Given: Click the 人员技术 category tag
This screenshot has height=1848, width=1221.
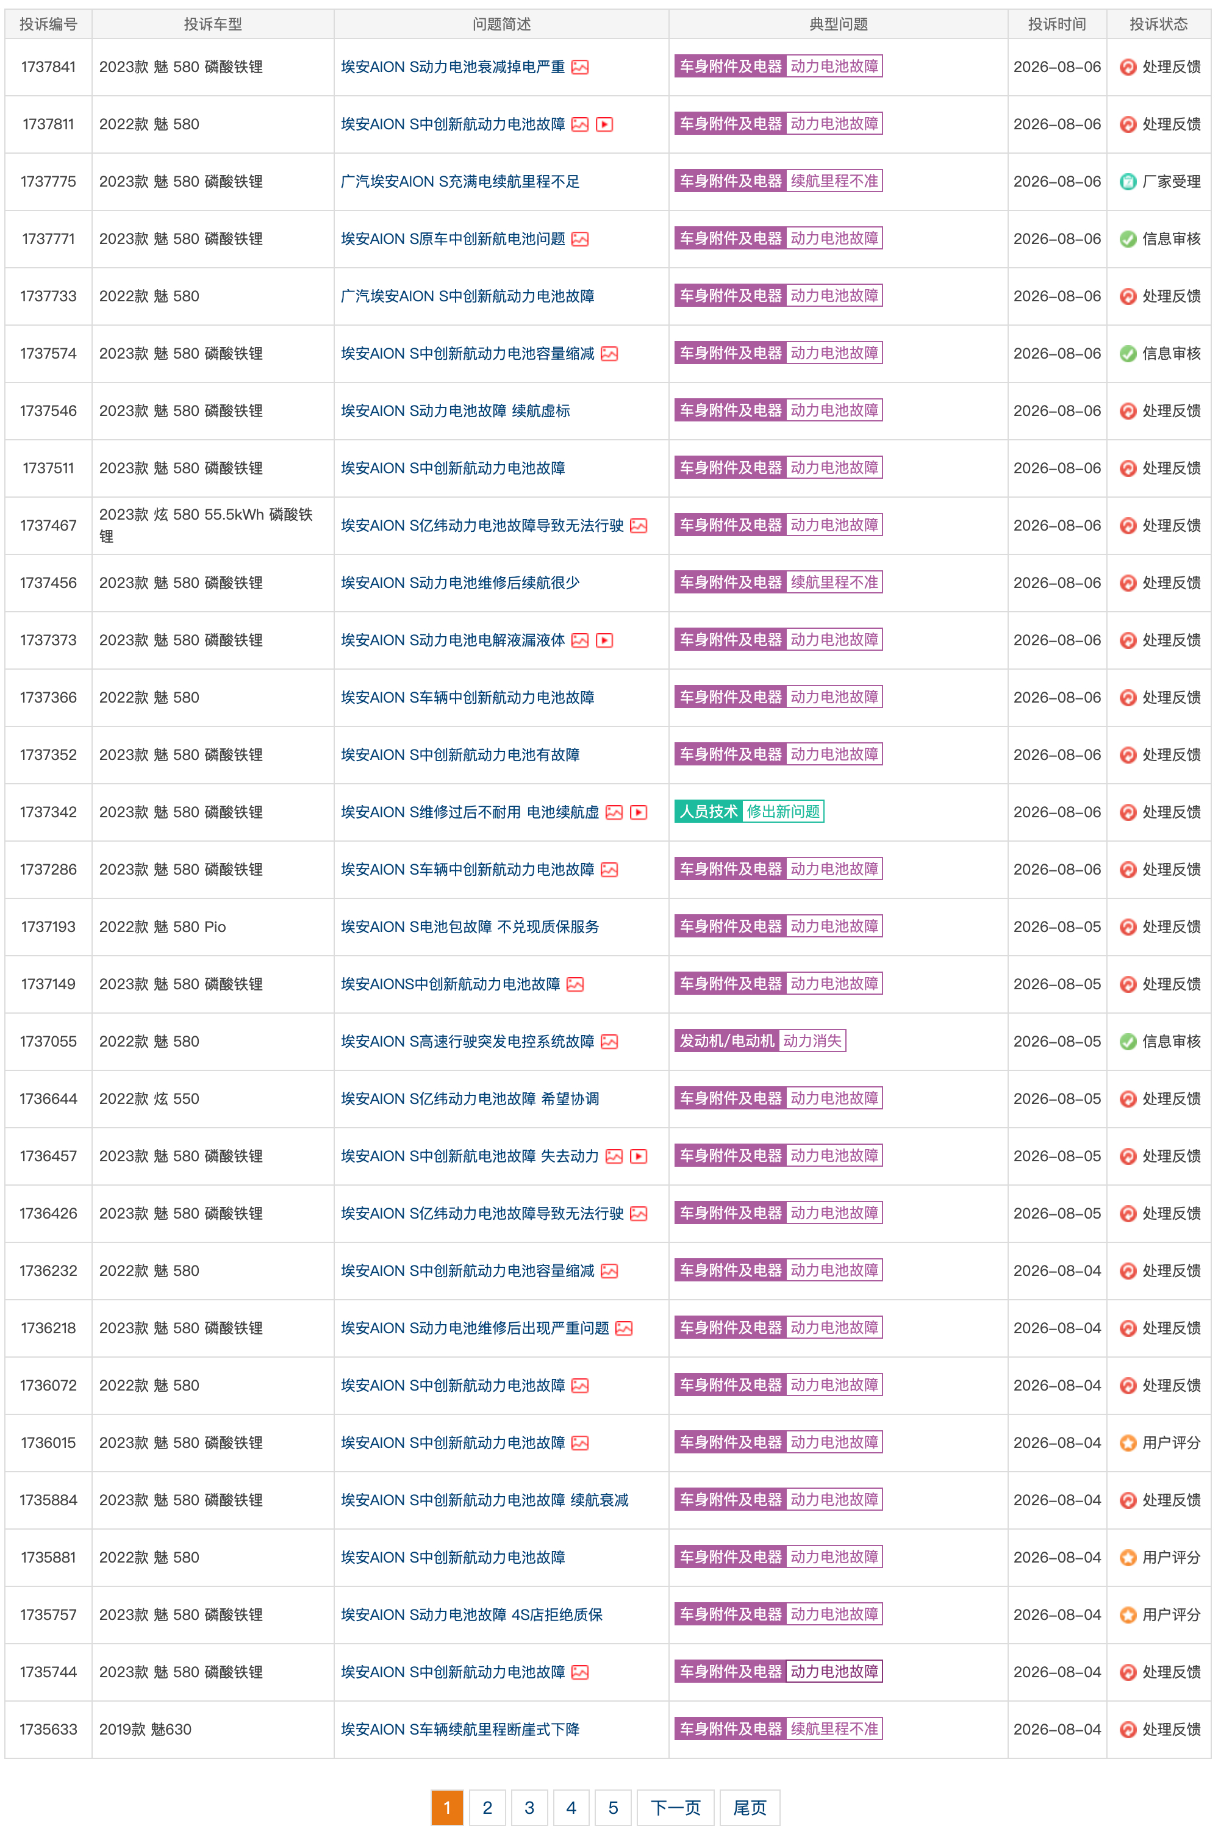Looking at the screenshot, I should click(709, 811).
